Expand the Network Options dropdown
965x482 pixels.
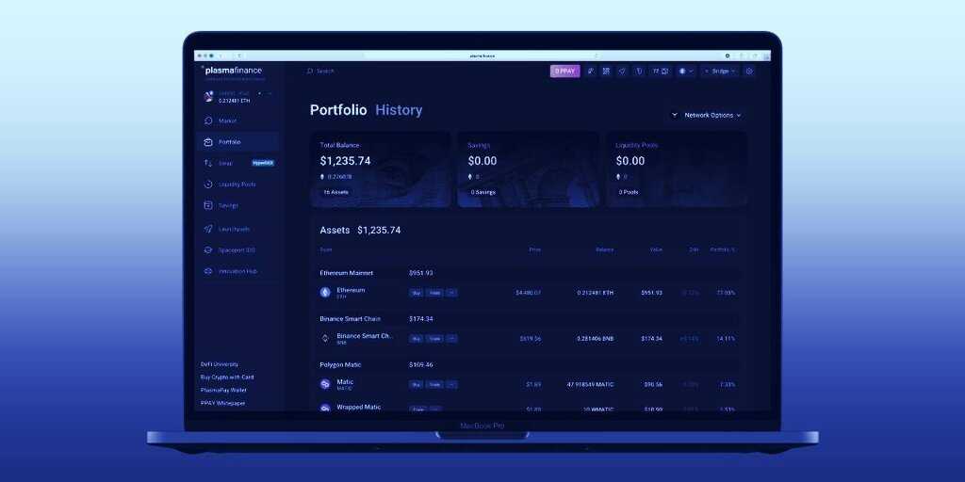(x=712, y=115)
